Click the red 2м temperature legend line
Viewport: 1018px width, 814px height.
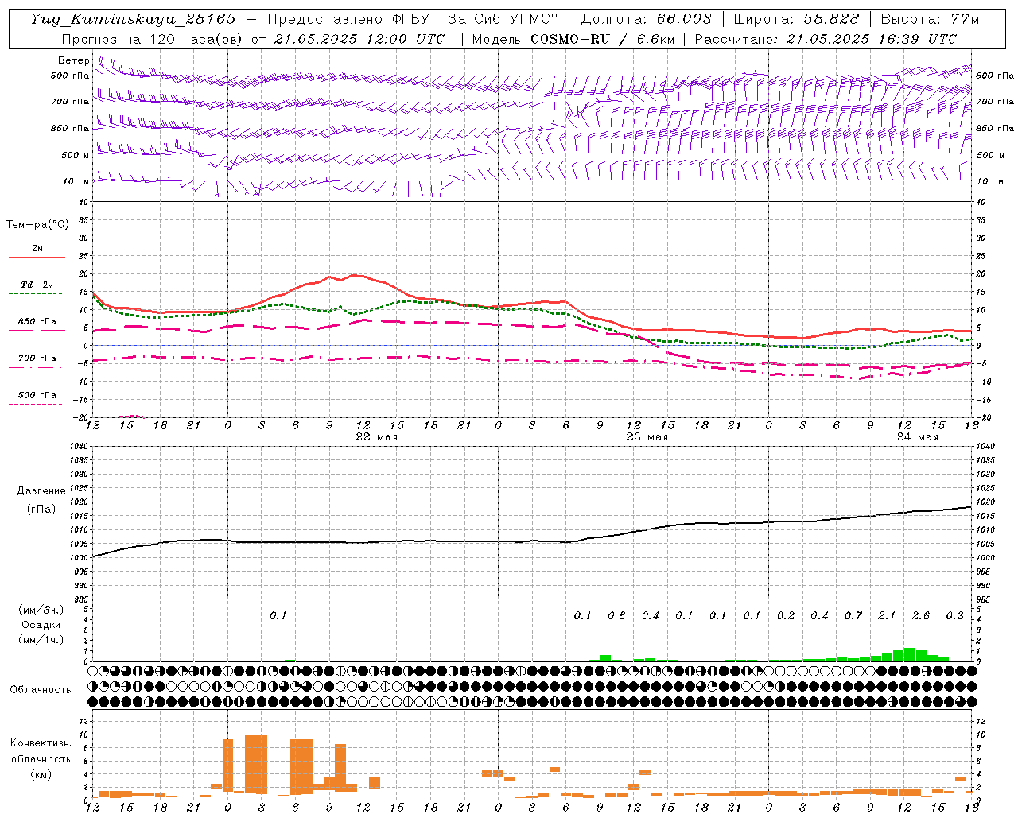pos(37,257)
